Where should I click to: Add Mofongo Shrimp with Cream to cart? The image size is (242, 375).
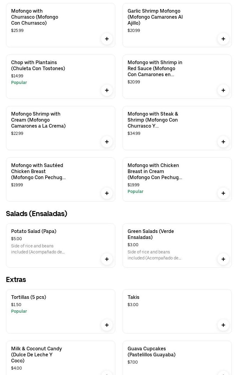[107, 142]
